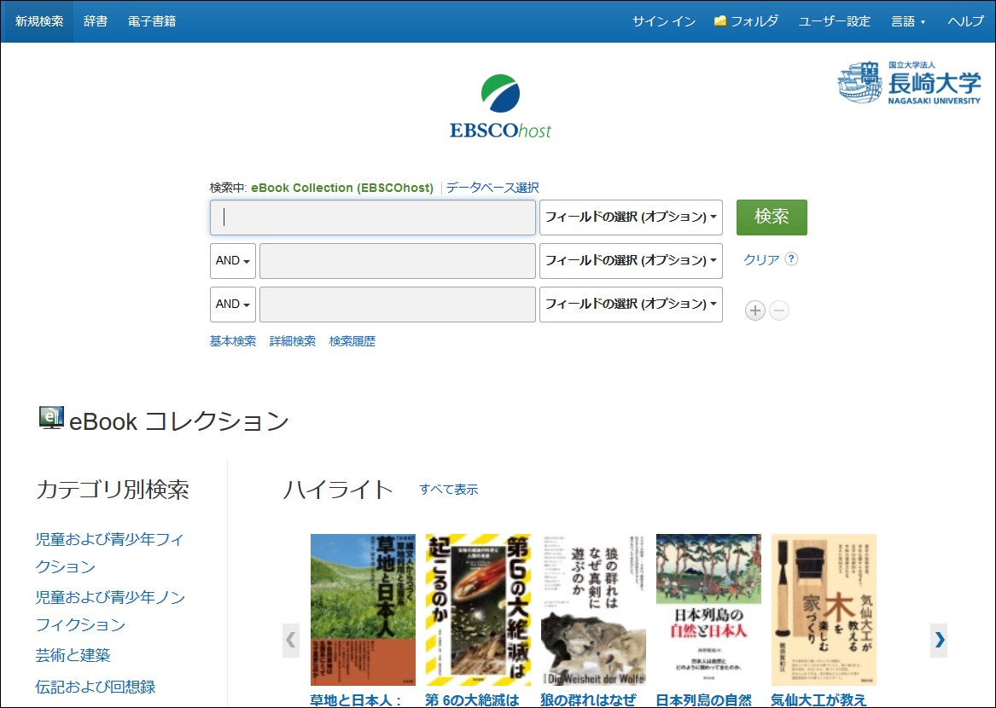Open the 草地と日本人 book cover
The height and width of the screenshot is (708, 996).
click(363, 610)
